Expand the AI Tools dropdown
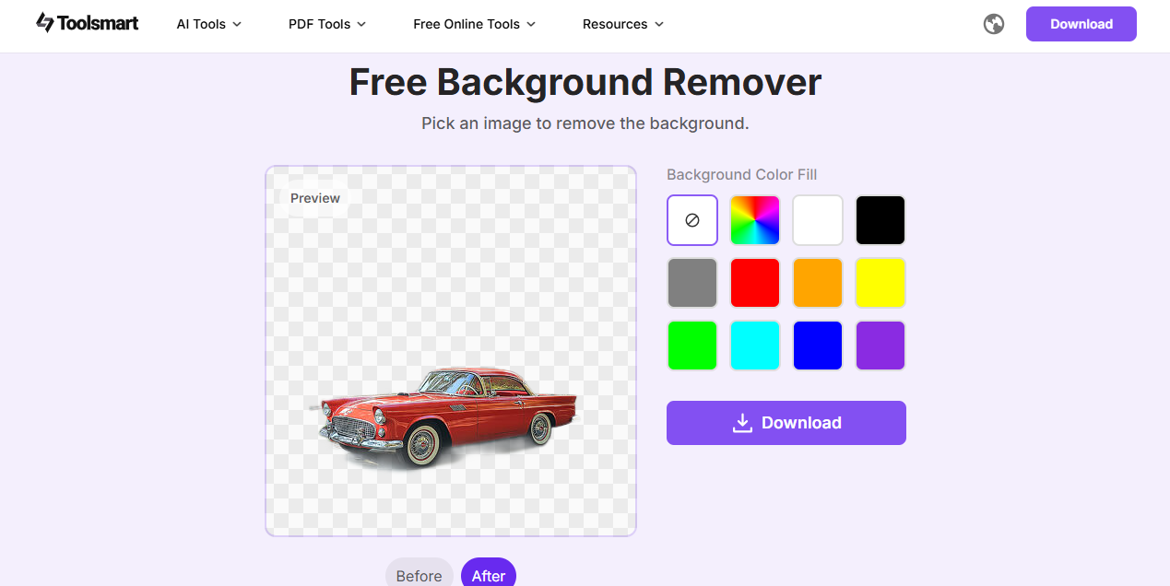The height and width of the screenshot is (586, 1170). [208, 24]
